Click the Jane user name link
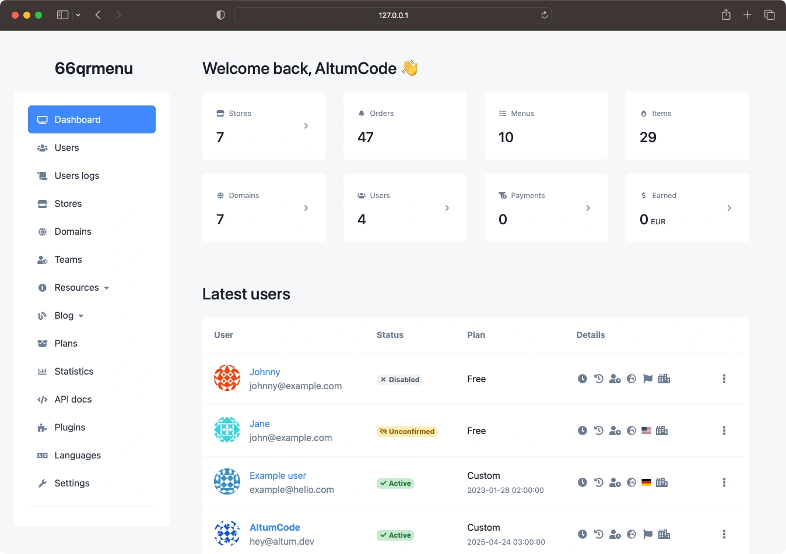 [259, 424]
